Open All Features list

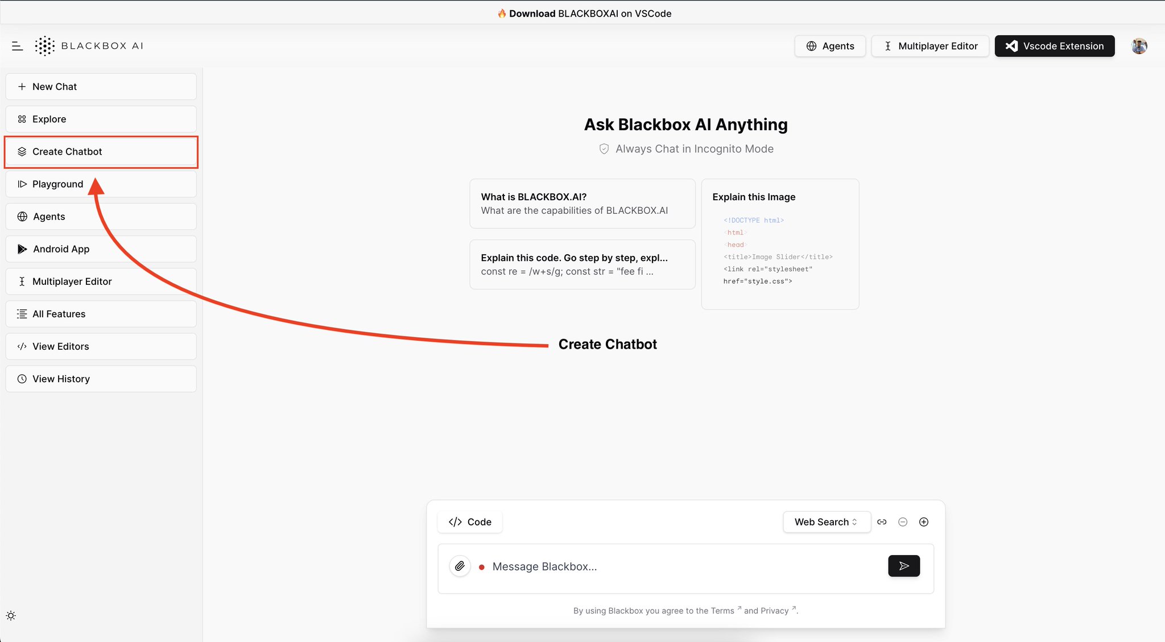[x=101, y=314]
